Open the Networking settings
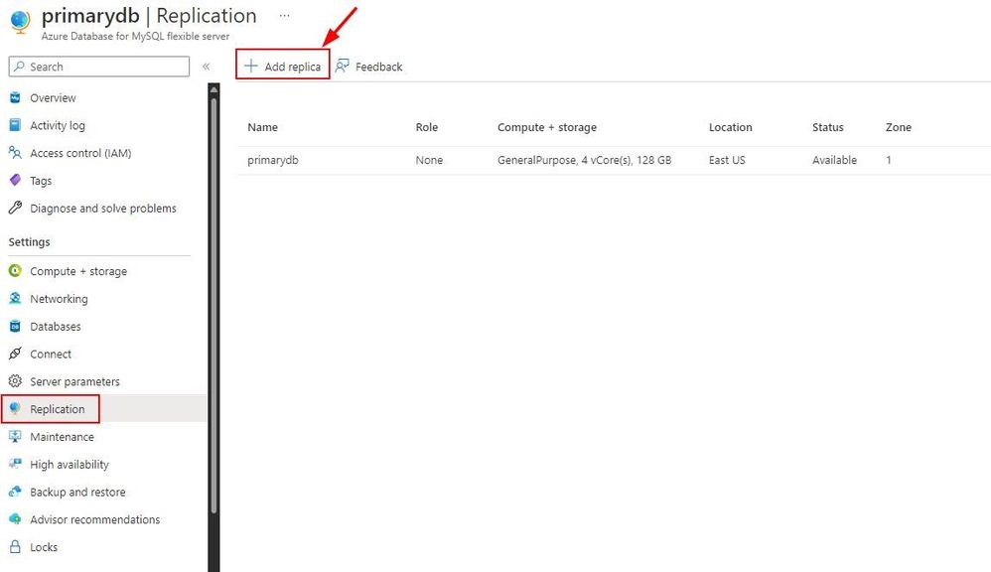The height and width of the screenshot is (572, 991). coord(59,299)
